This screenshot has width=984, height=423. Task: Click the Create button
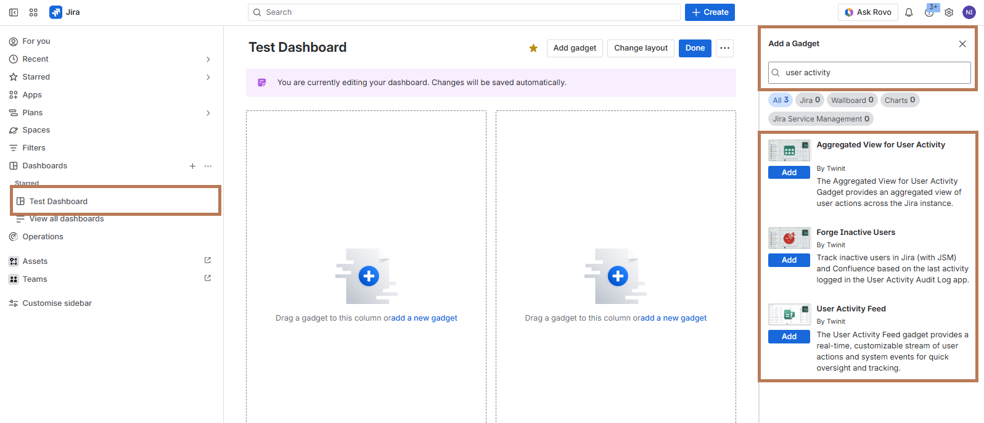[710, 12]
